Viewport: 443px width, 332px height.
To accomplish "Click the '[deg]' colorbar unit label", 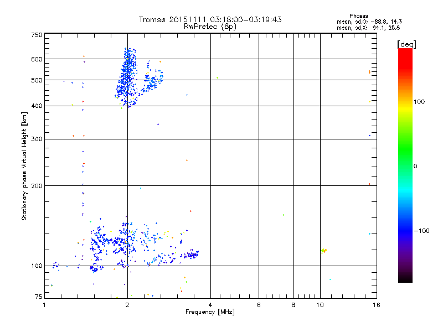I will tap(406, 45).
